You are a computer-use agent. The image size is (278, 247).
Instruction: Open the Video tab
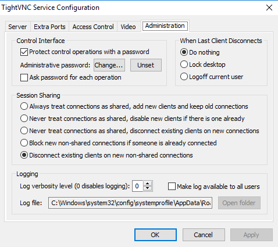point(128,27)
